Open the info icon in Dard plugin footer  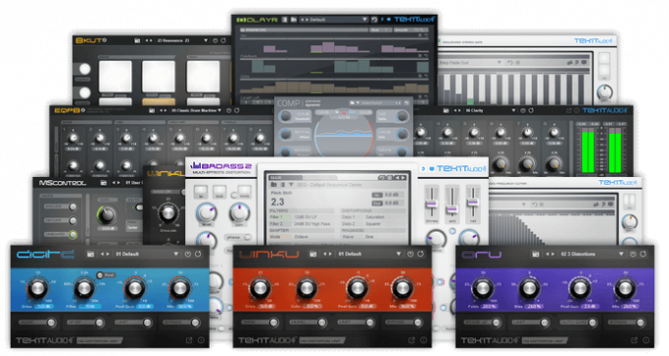point(201,340)
